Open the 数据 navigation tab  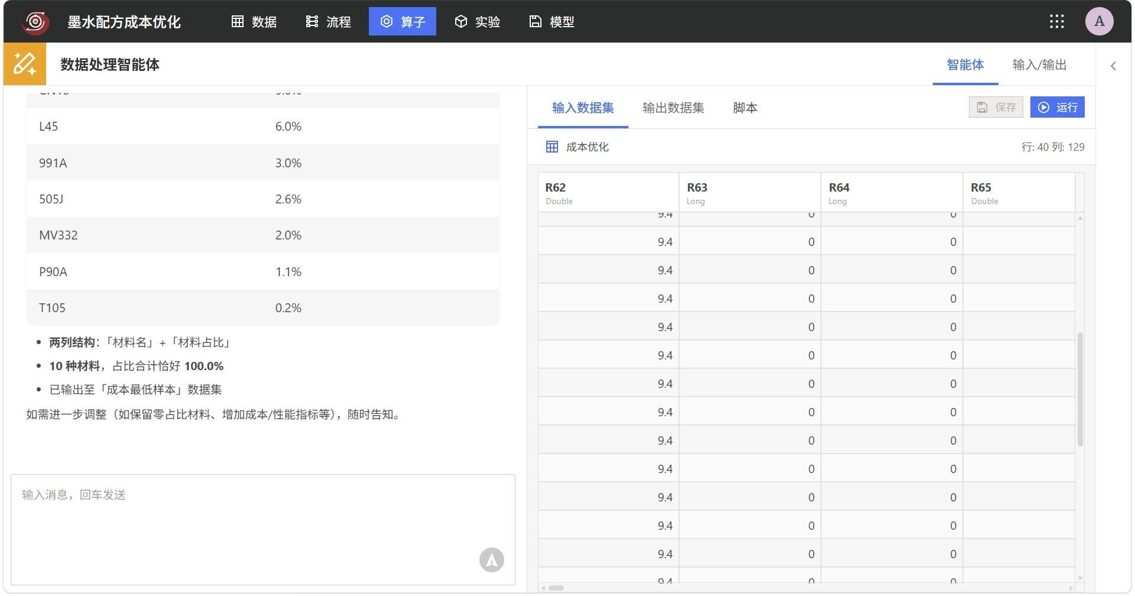point(254,22)
